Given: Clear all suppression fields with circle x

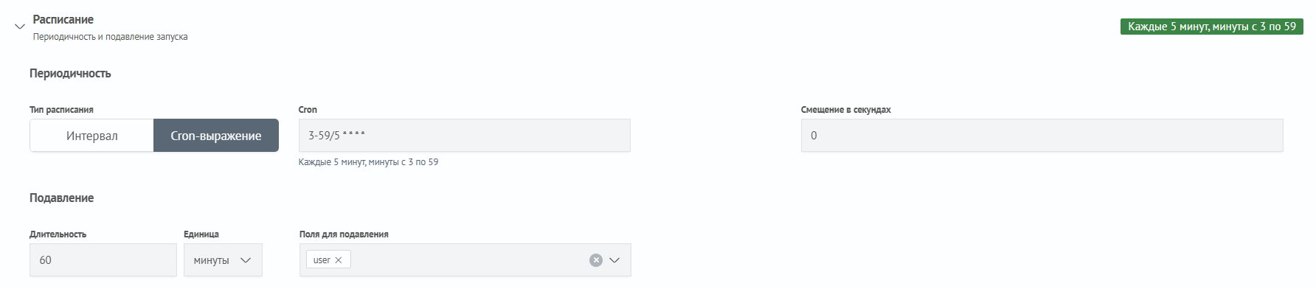Looking at the screenshot, I should tap(596, 260).
